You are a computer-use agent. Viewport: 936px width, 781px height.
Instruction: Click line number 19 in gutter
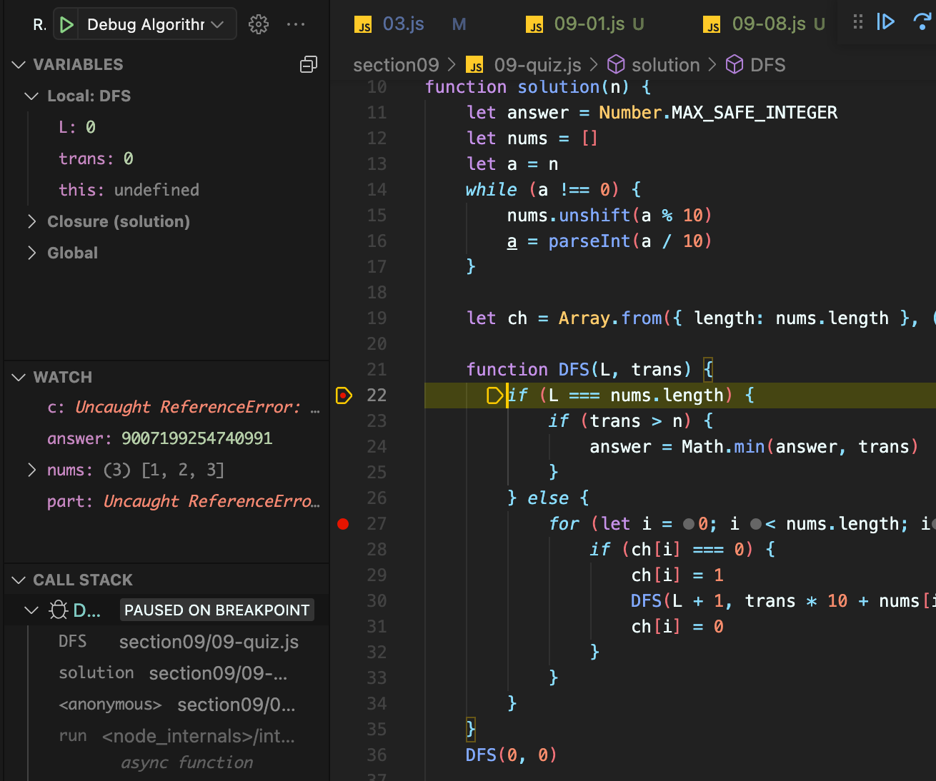coord(377,318)
